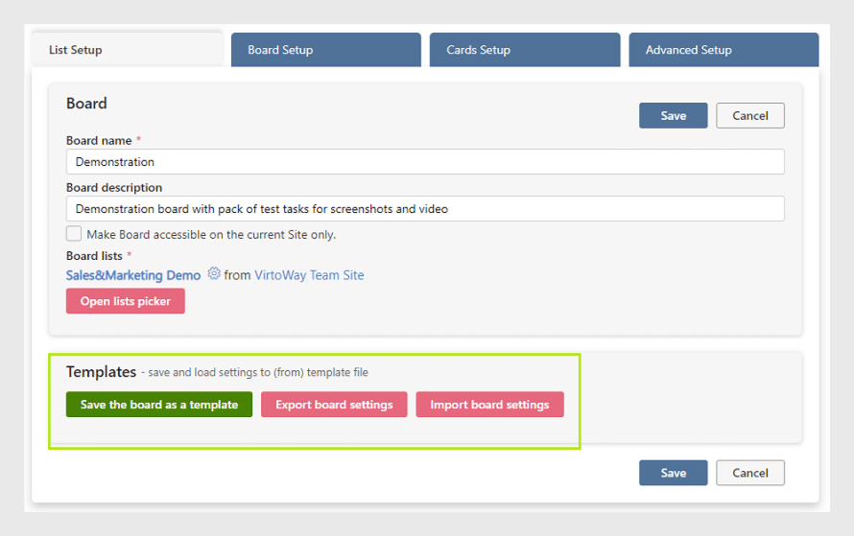
Task: Focus the Board description input field
Action: coord(425,208)
